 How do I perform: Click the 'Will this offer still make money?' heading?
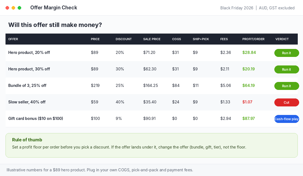55,25
